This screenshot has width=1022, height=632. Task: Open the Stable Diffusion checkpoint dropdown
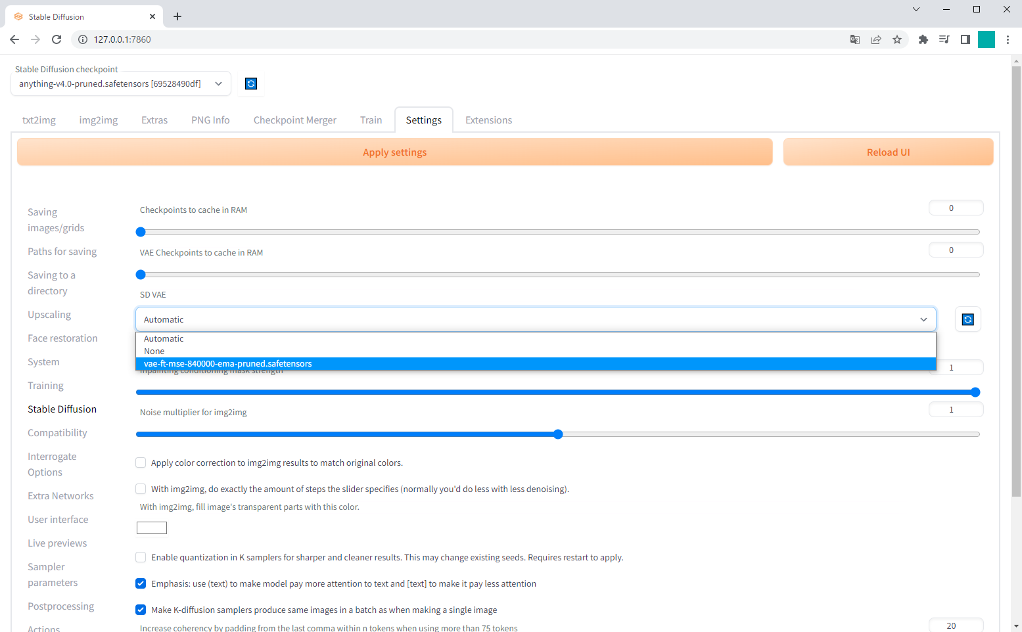[x=121, y=83]
